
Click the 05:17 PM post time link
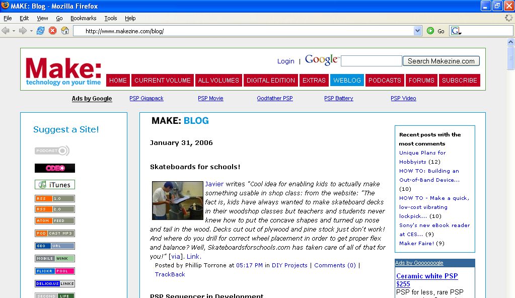point(249,265)
